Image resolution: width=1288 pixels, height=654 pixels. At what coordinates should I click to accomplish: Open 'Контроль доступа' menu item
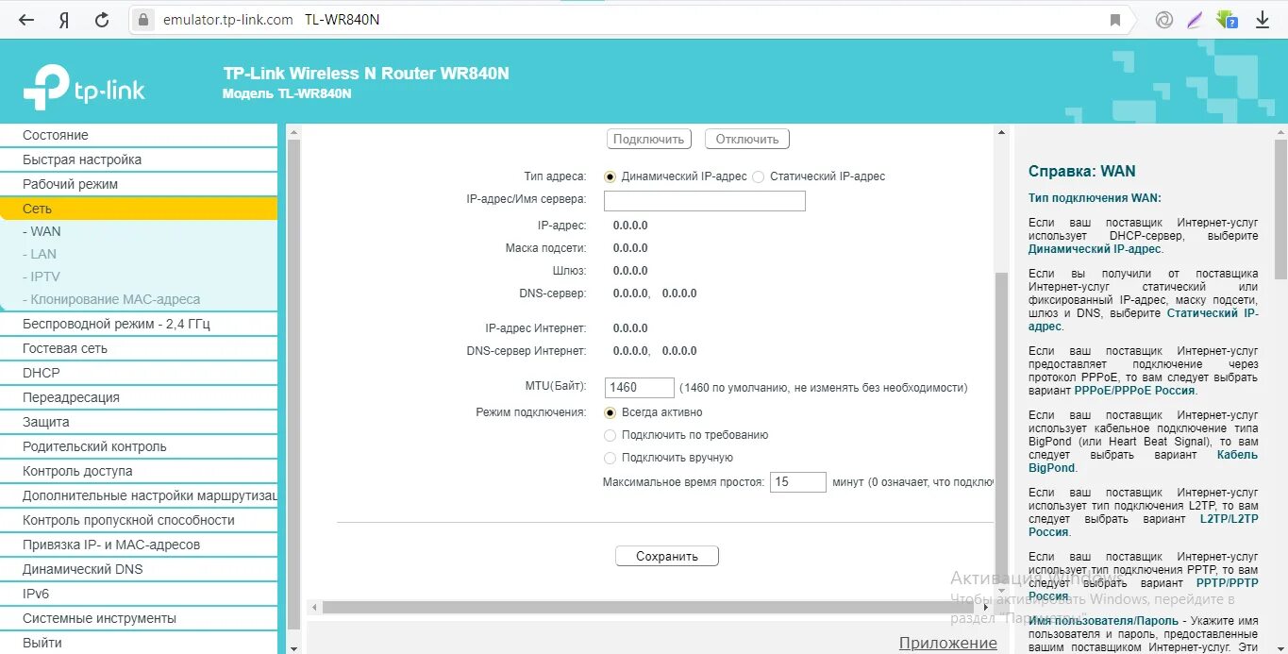[x=139, y=471]
